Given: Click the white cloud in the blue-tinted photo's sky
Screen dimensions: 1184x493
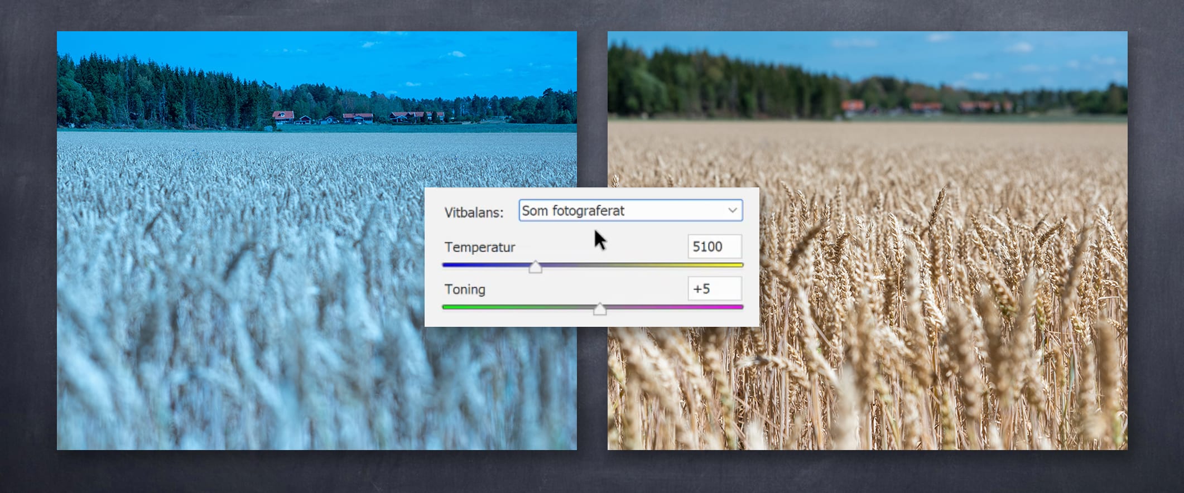Looking at the screenshot, I should [x=456, y=54].
